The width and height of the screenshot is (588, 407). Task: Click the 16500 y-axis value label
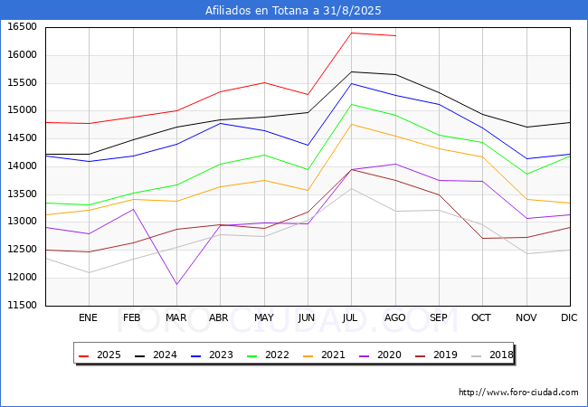(x=22, y=27)
